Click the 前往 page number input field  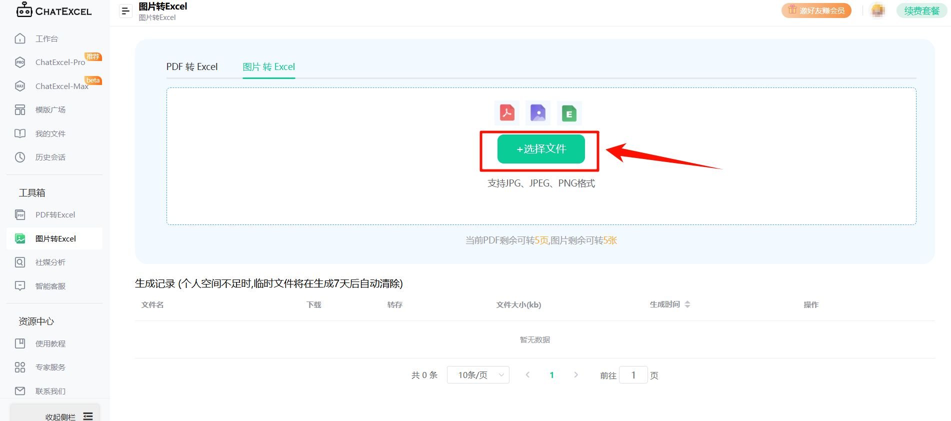633,375
